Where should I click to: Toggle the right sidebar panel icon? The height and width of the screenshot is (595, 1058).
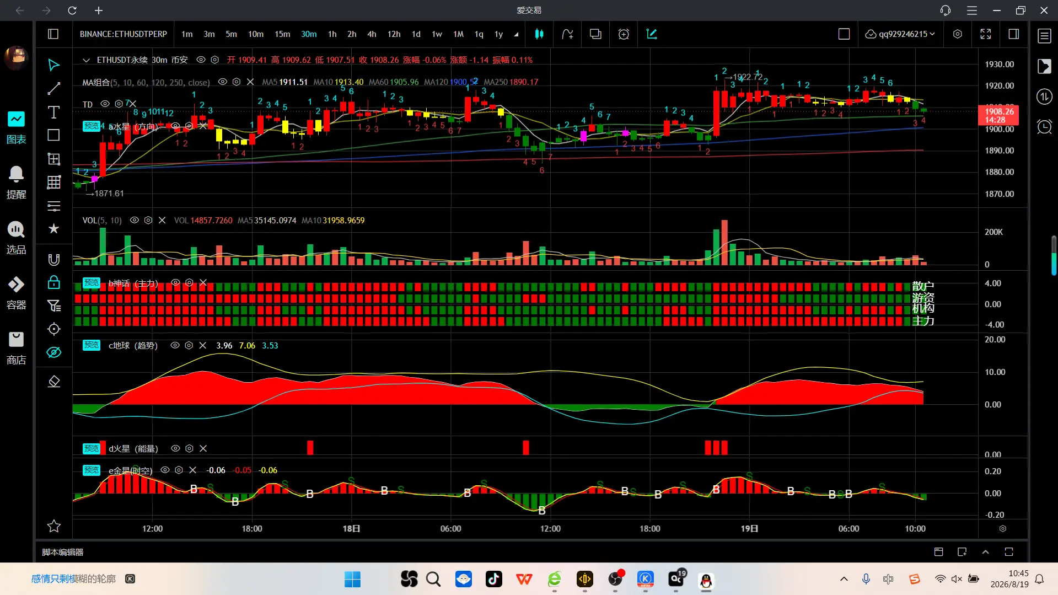coord(1014,34)
